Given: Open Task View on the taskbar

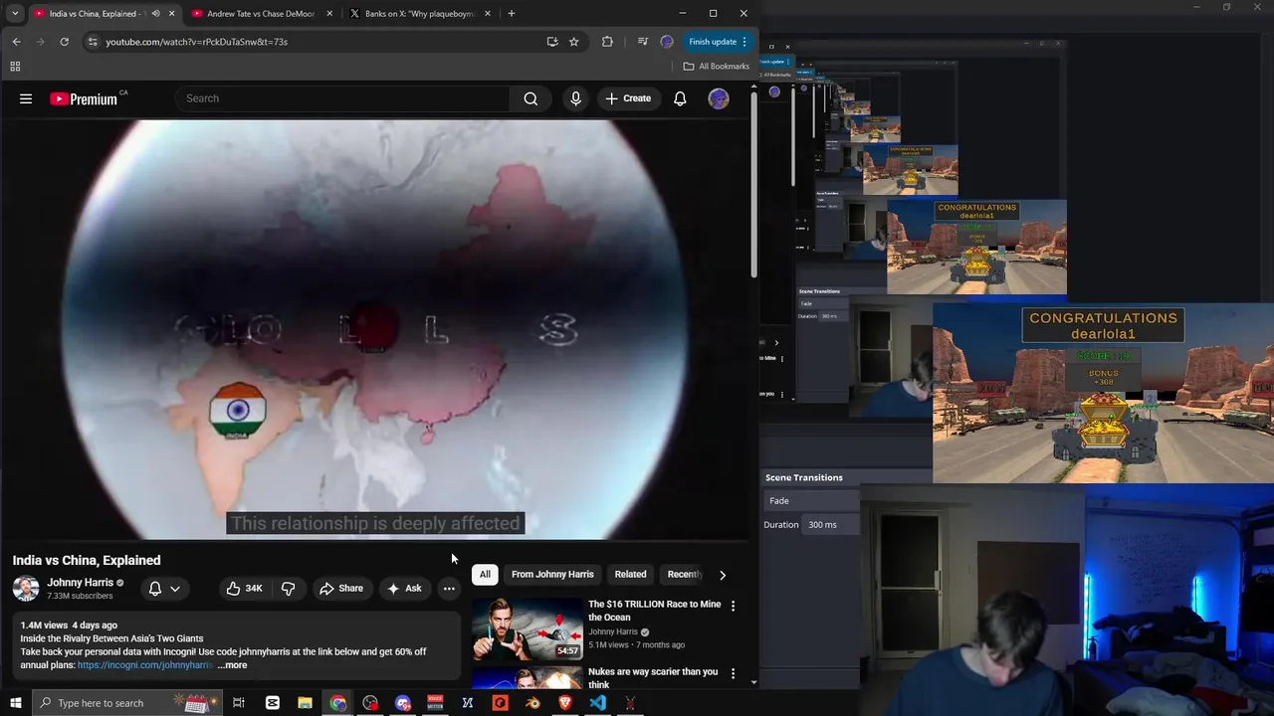Looking at the screenshot, I should (239, 703).
